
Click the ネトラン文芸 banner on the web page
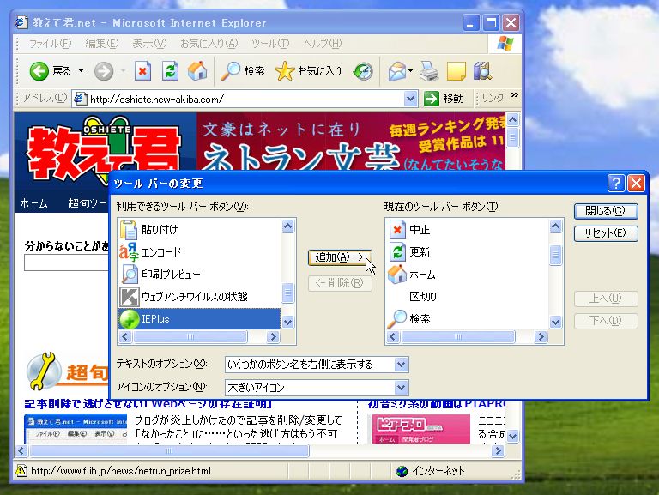click(x=350, y=142)
